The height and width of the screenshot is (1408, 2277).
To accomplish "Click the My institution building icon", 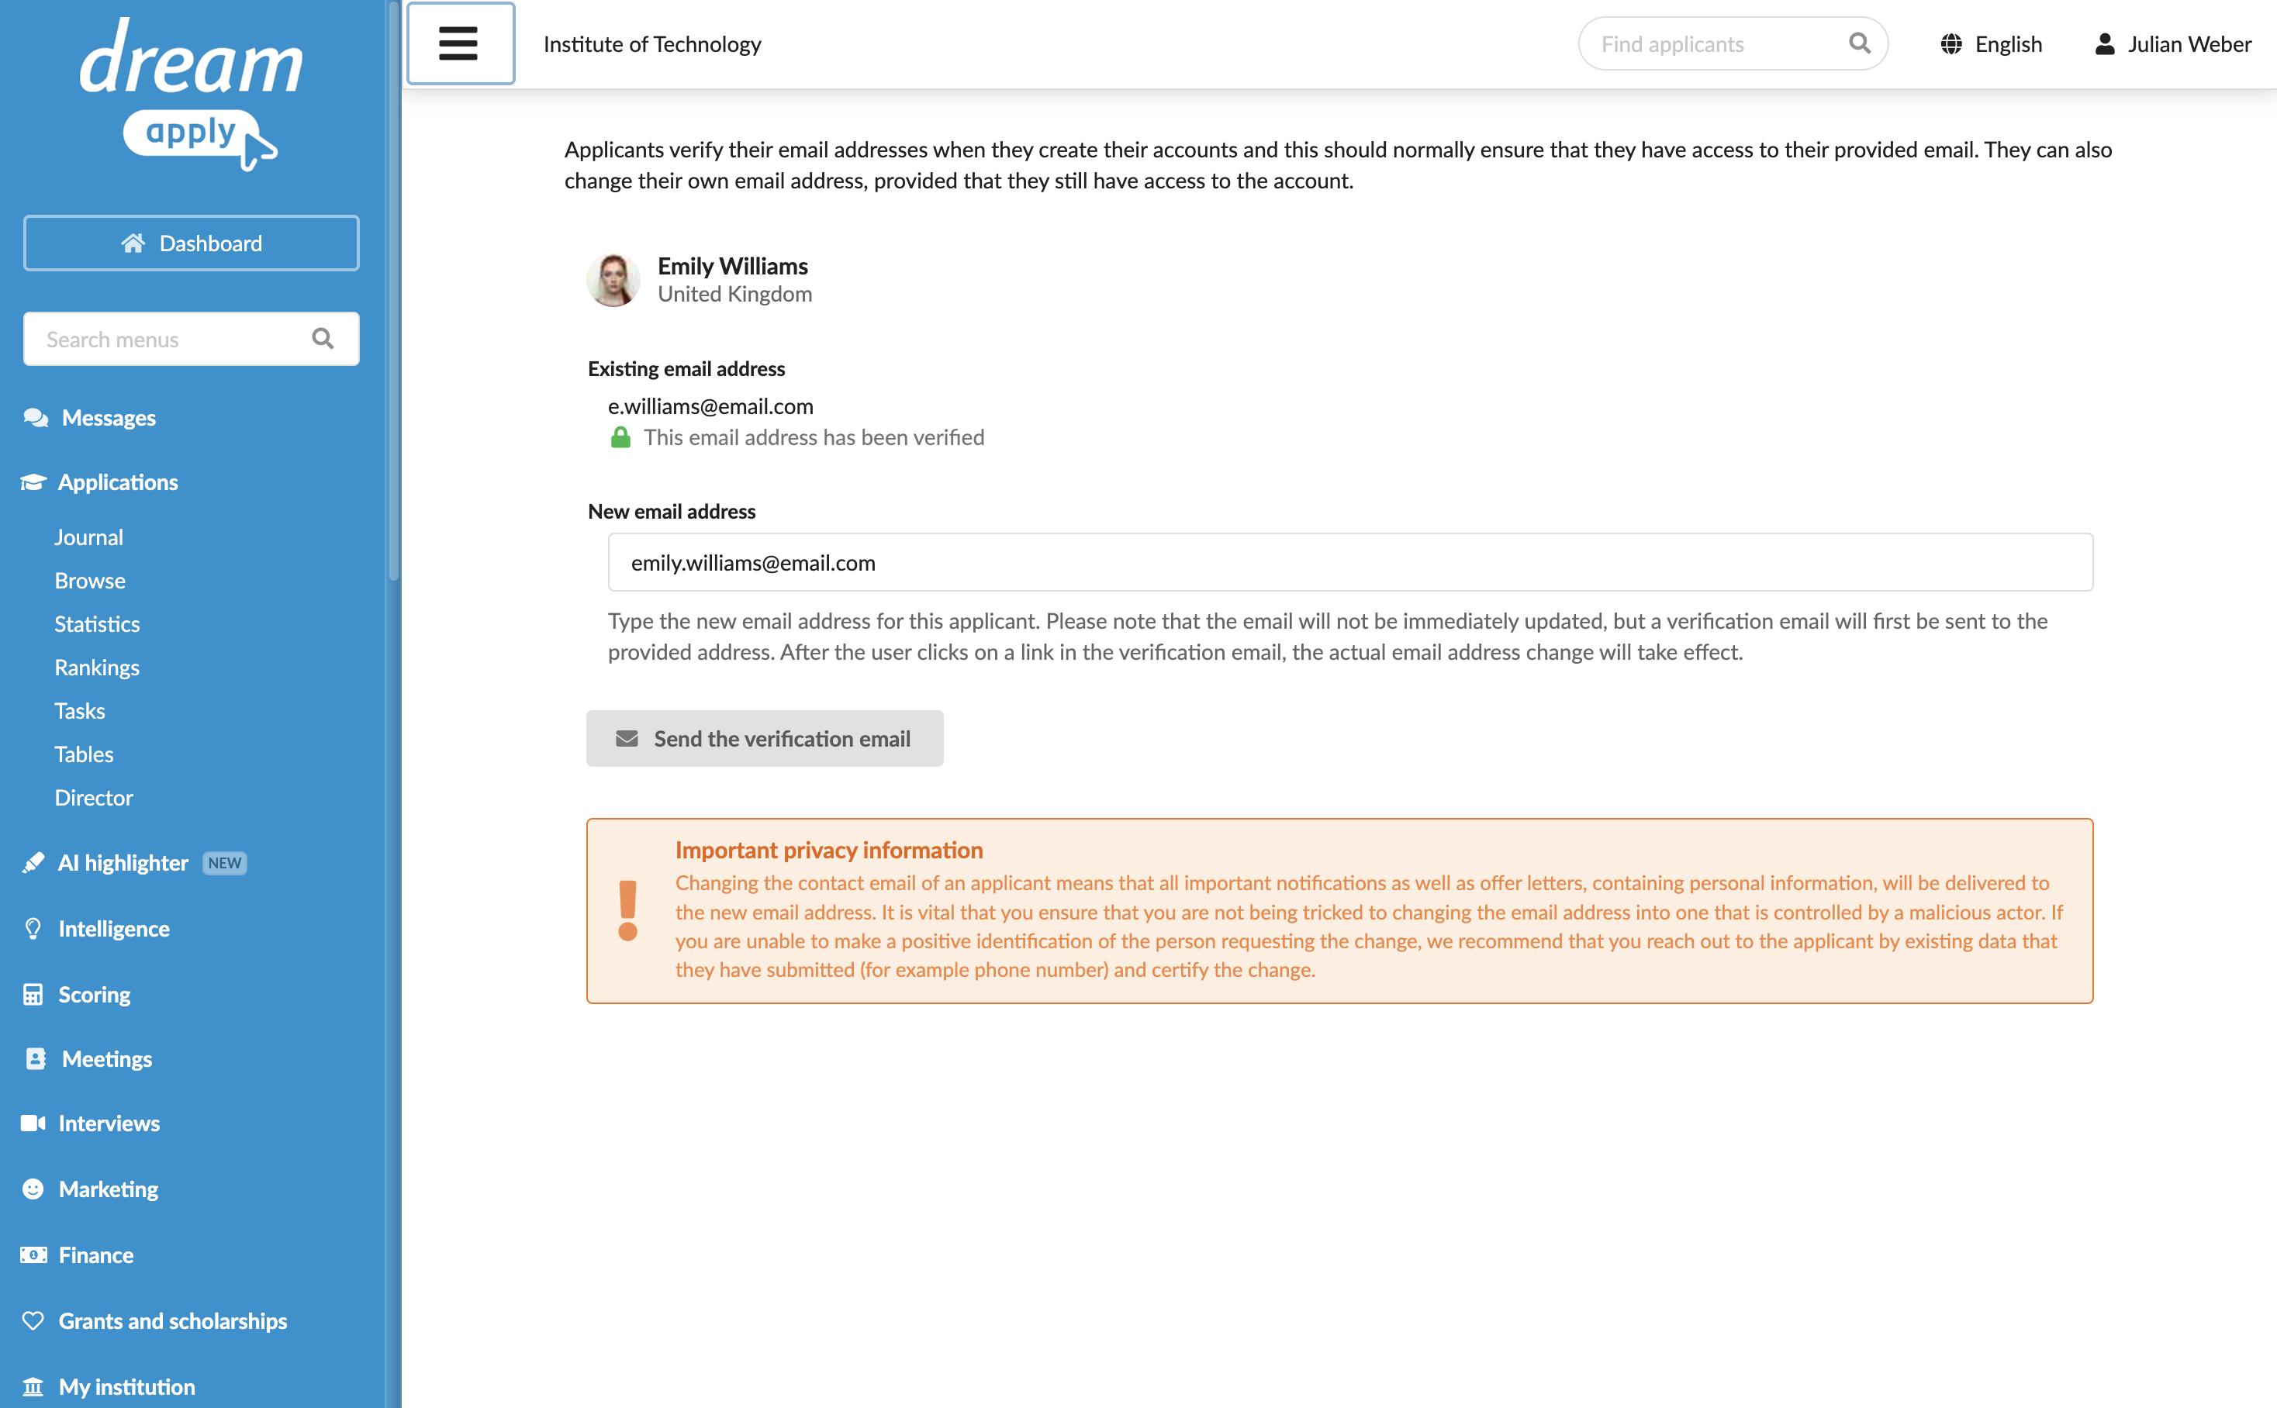I will [x=33, y=1386].
